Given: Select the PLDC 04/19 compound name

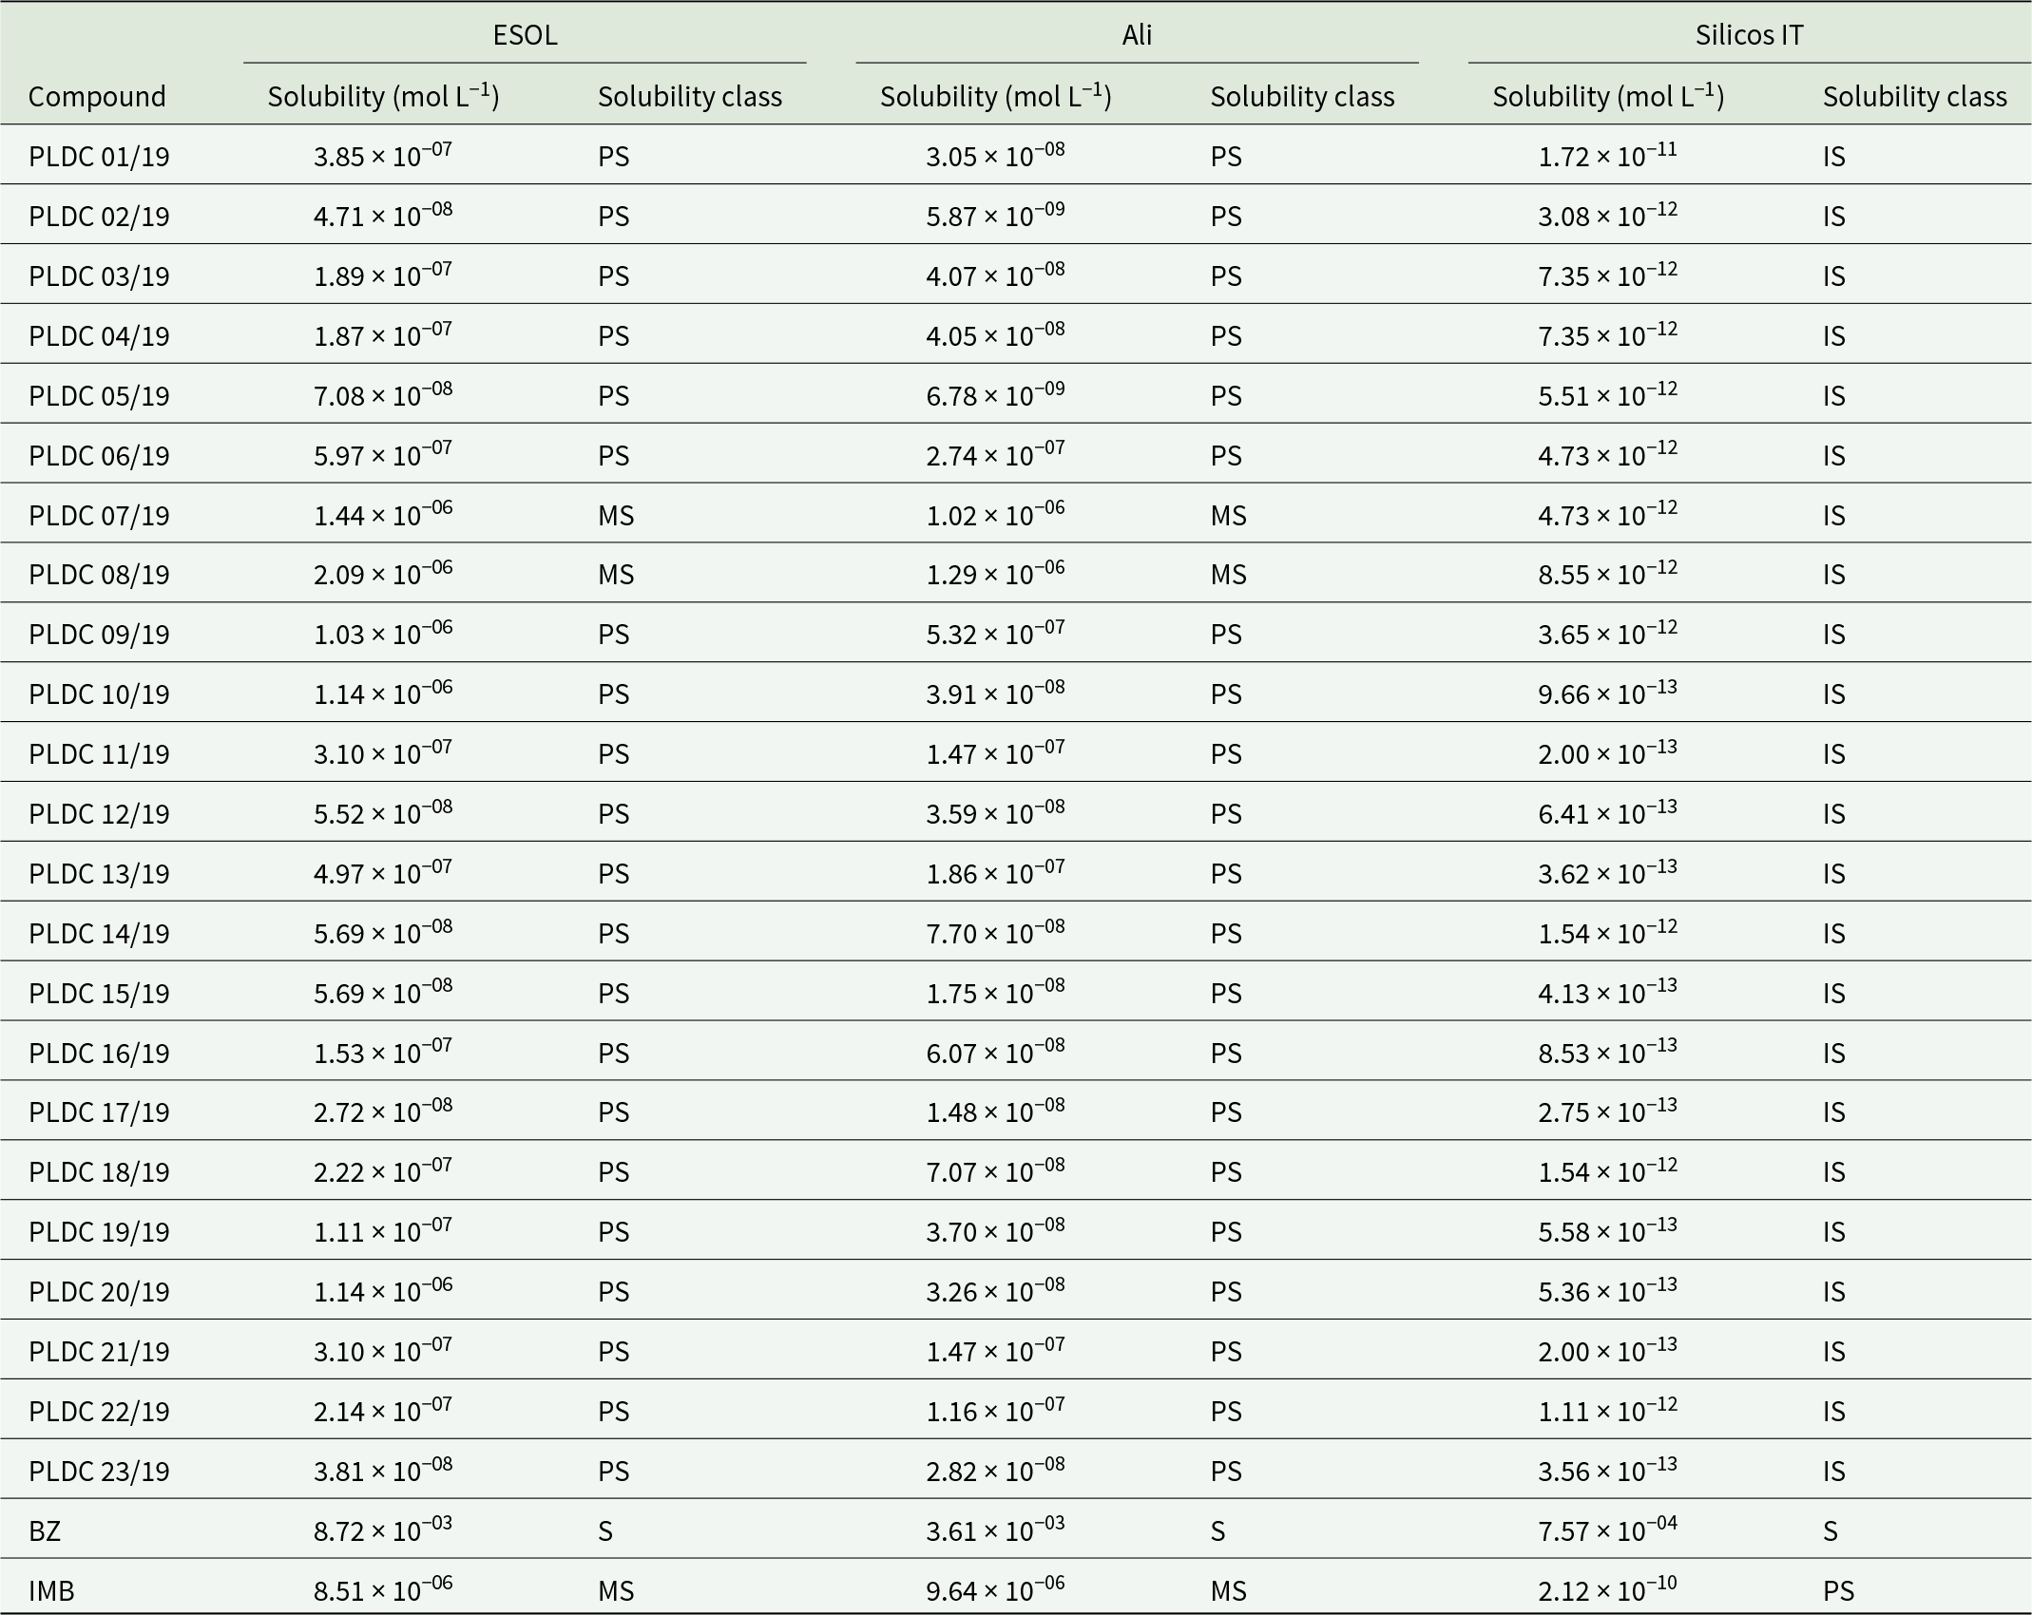Looking at the screenshot, I should pos(99,335).
